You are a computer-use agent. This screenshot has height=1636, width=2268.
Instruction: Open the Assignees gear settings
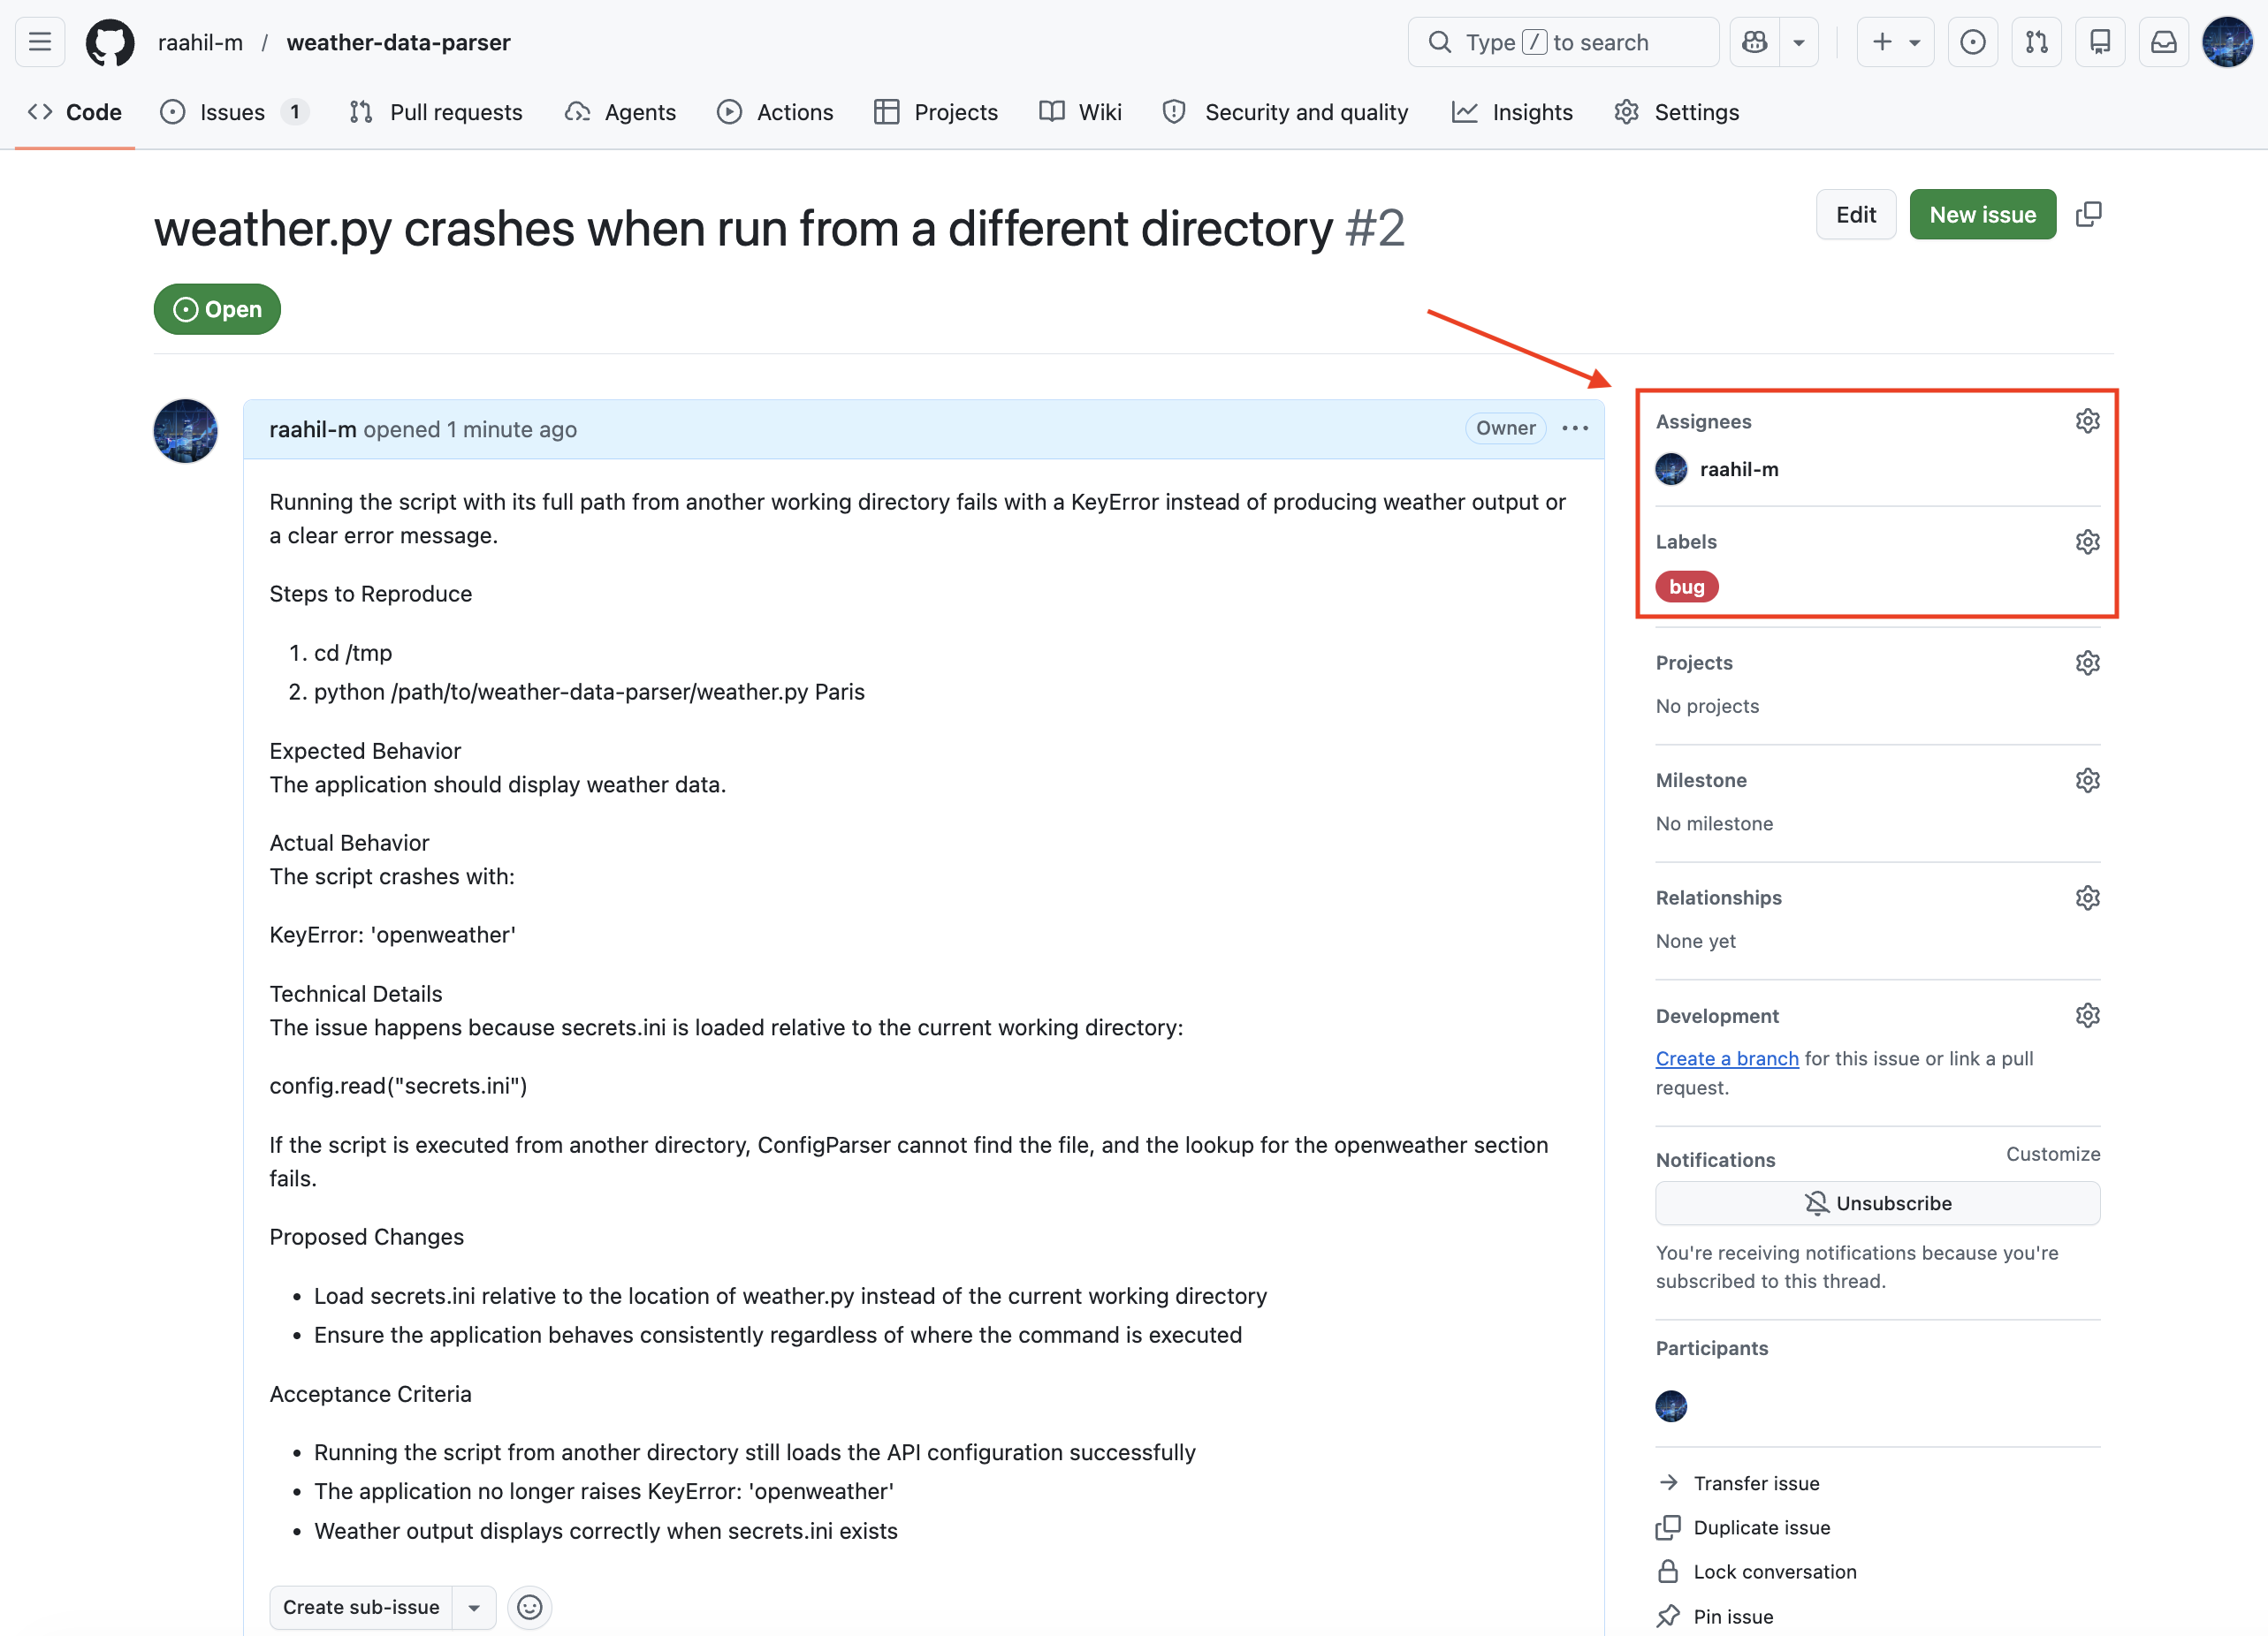(x=2087, y=420)
